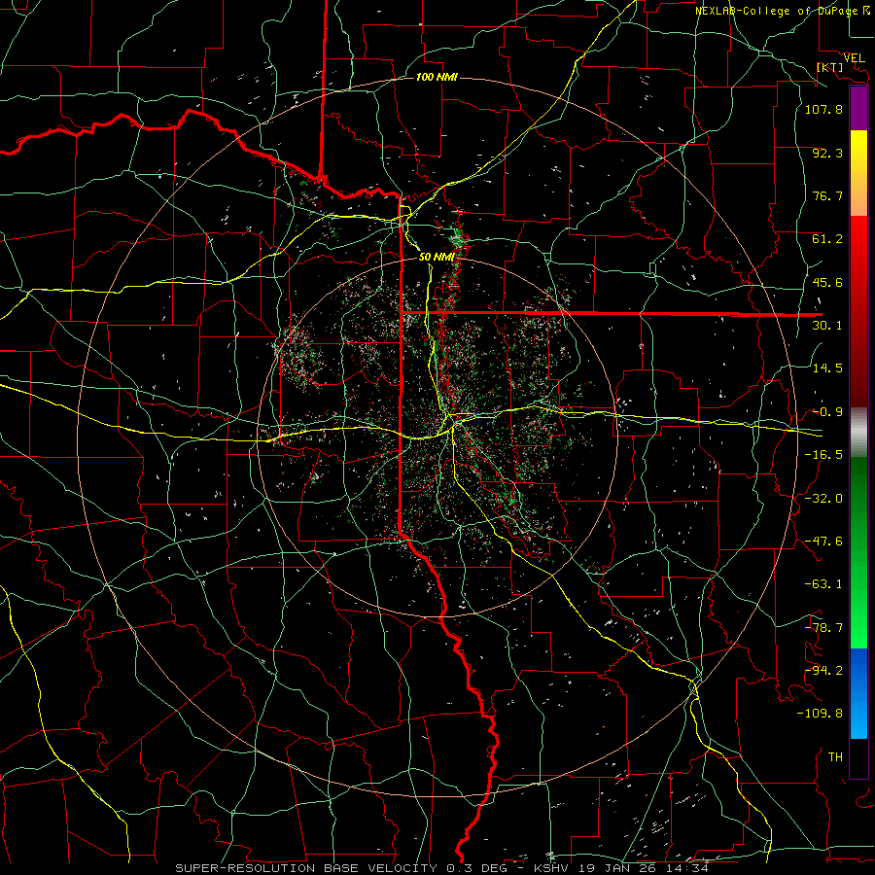Viewport: 875px width, 875px height.
Task: Pick the purple segment of the velocity color bar
Action: [x=858, y=108]
